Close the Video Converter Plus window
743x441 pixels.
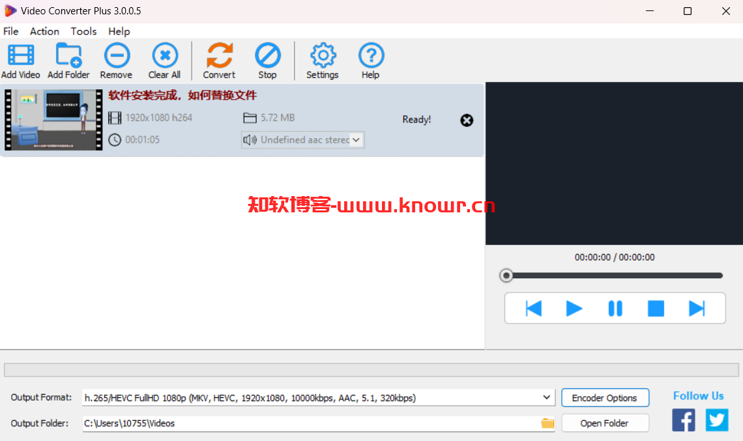(x=725, y=11)
